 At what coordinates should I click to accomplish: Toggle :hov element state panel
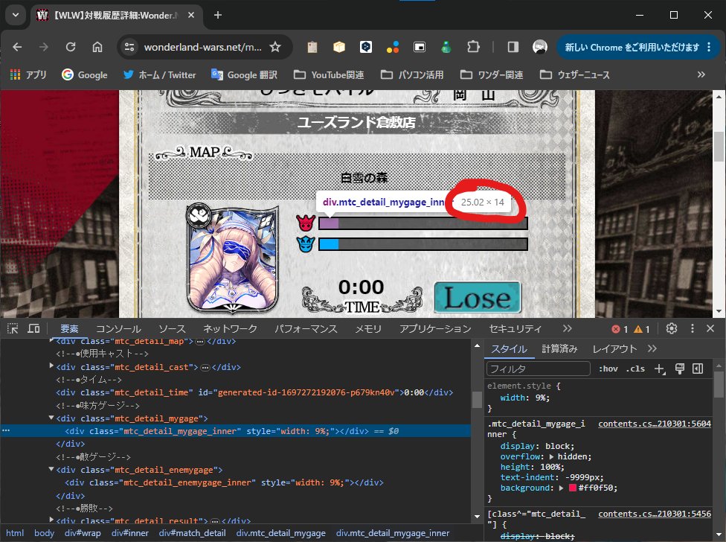[x=608, y=369]
